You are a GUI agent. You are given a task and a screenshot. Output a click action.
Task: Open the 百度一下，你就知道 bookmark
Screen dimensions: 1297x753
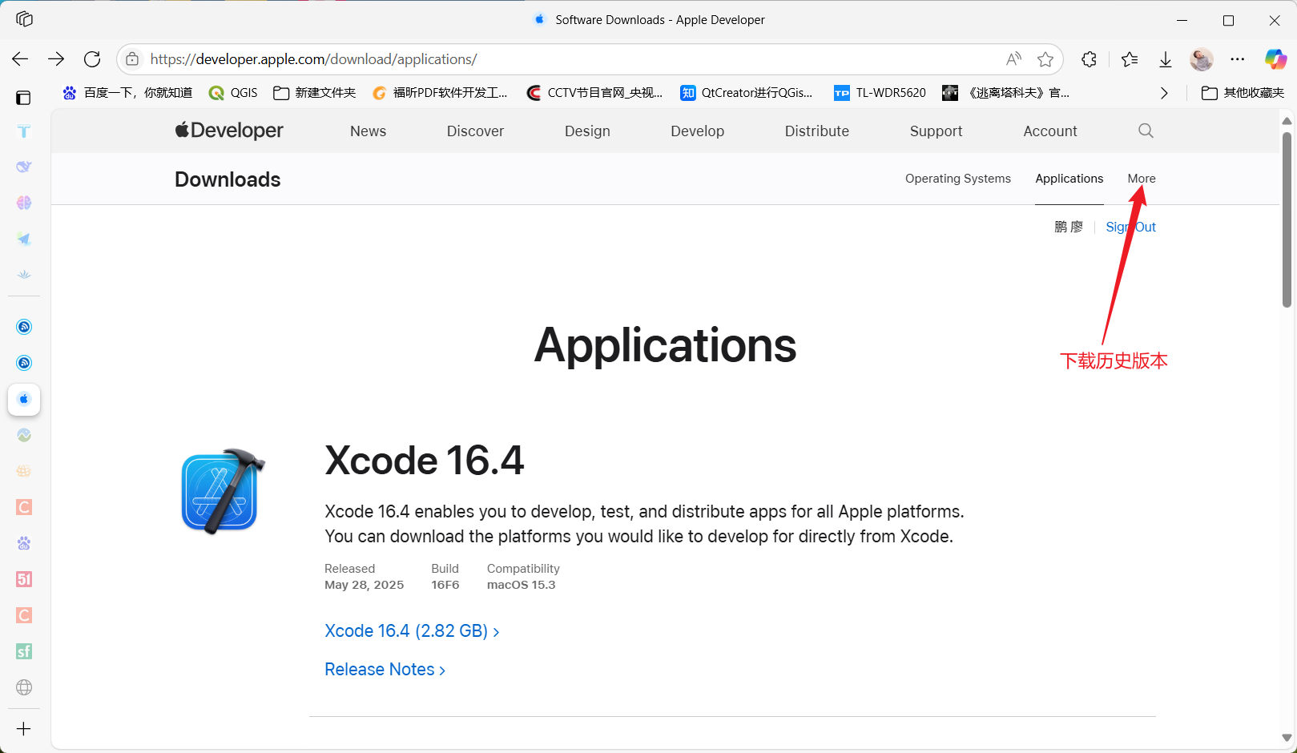[127, 93]
